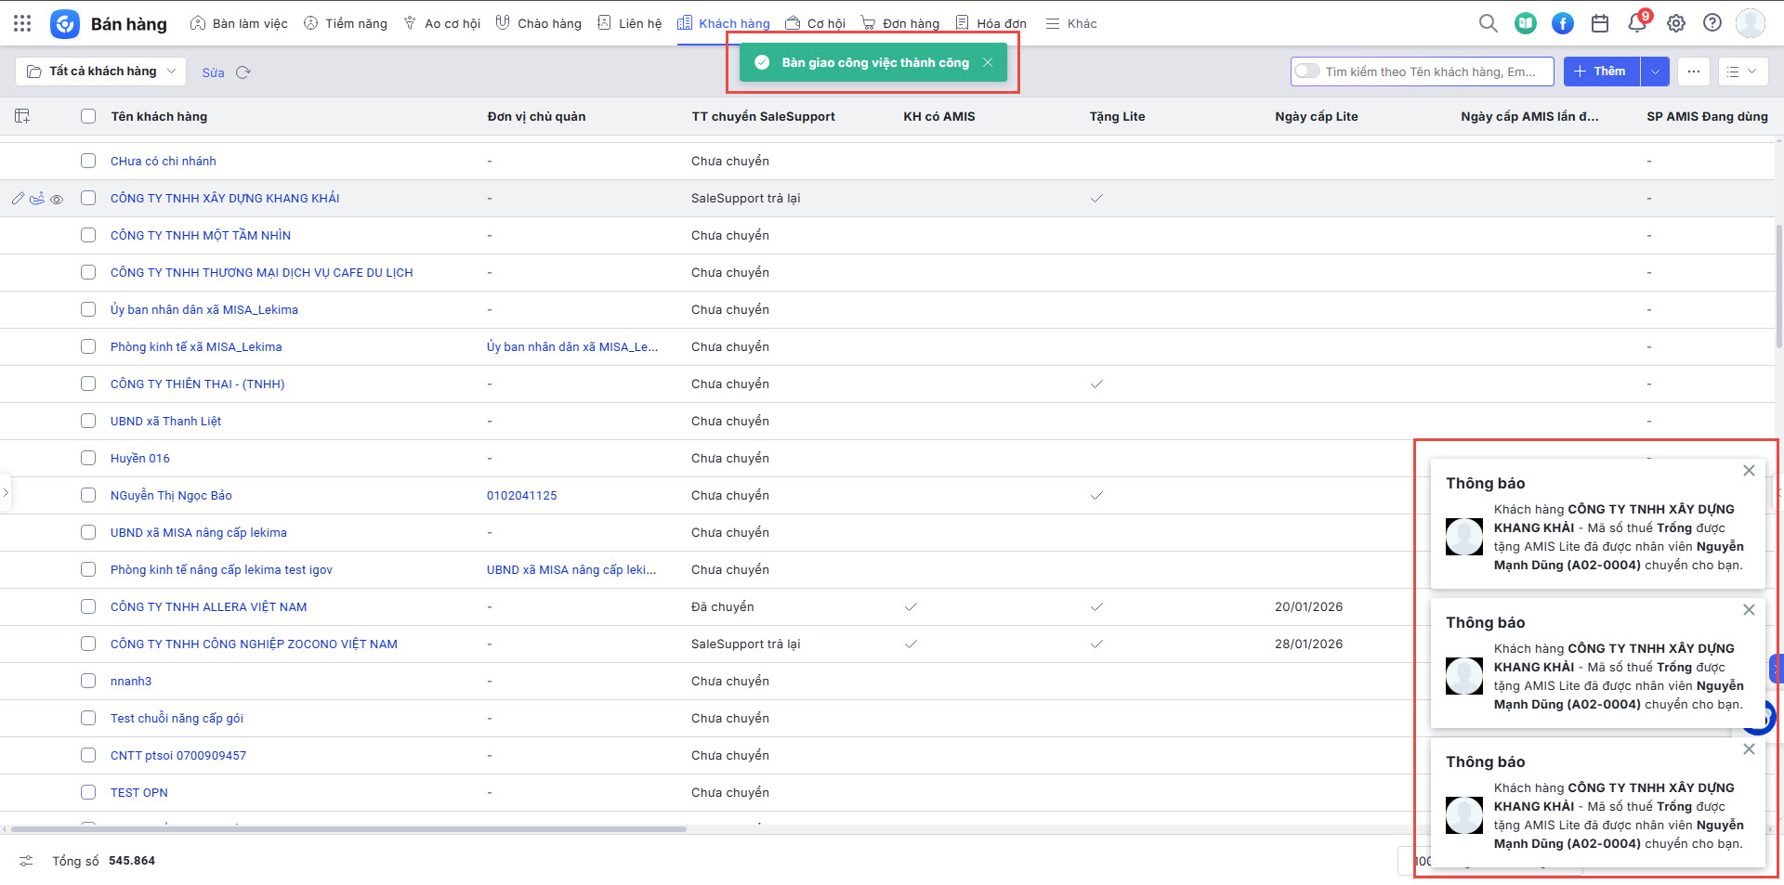Expand the Tất cả khách hàng filter dropdown
This screenshot has width=1784, height=885.
(100, 72)
